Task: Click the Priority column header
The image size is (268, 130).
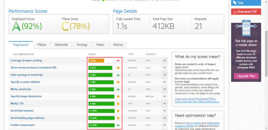Action: tap(150, 55)
